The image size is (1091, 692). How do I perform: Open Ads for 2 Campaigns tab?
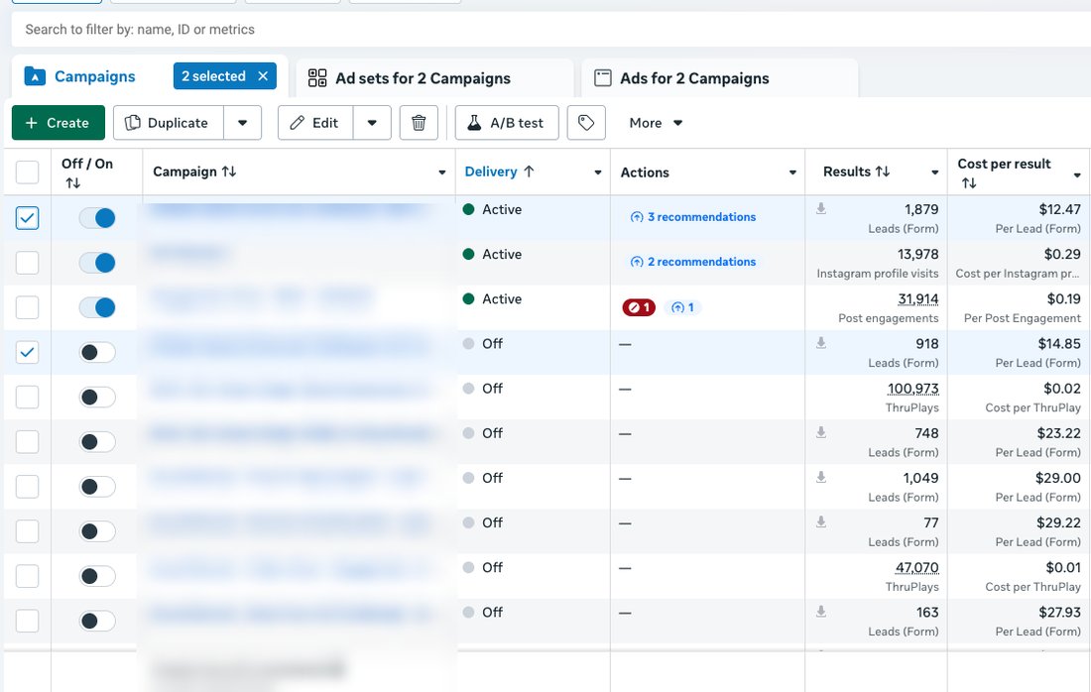coord(719,78)
